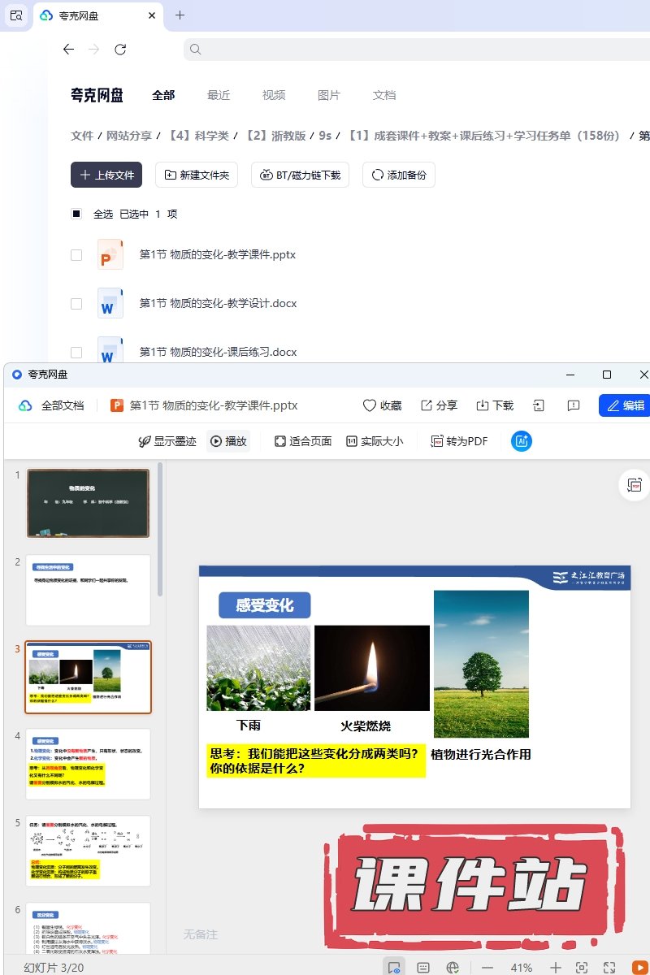
Task: Open the 网站分享 breadcrumb folder
Action: 129,136
